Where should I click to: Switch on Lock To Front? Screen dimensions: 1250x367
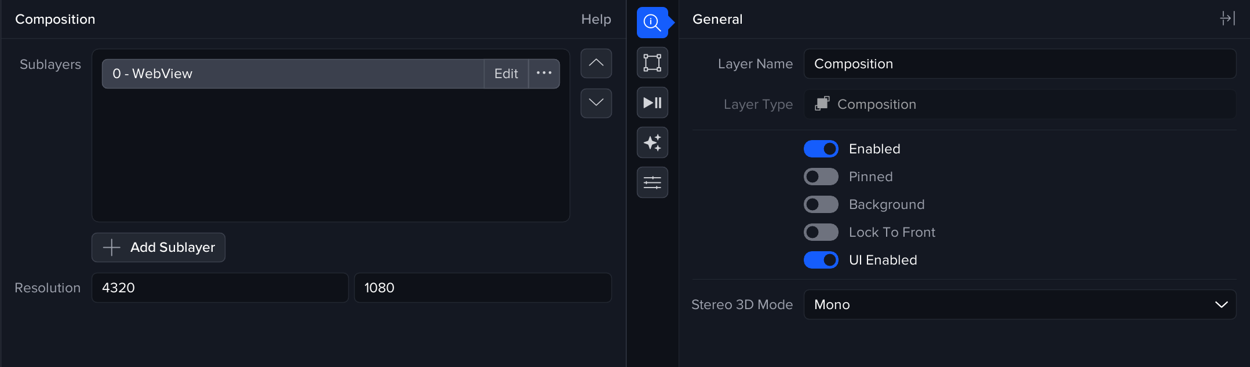821,232
